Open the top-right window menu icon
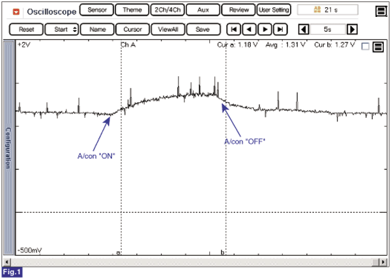391x278 pixels. click(x=381, y=11)
